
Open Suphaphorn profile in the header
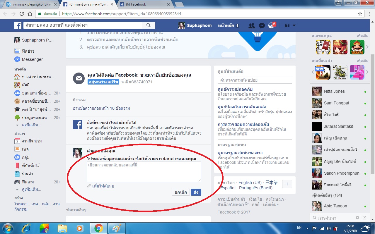(x=195, y=25)
